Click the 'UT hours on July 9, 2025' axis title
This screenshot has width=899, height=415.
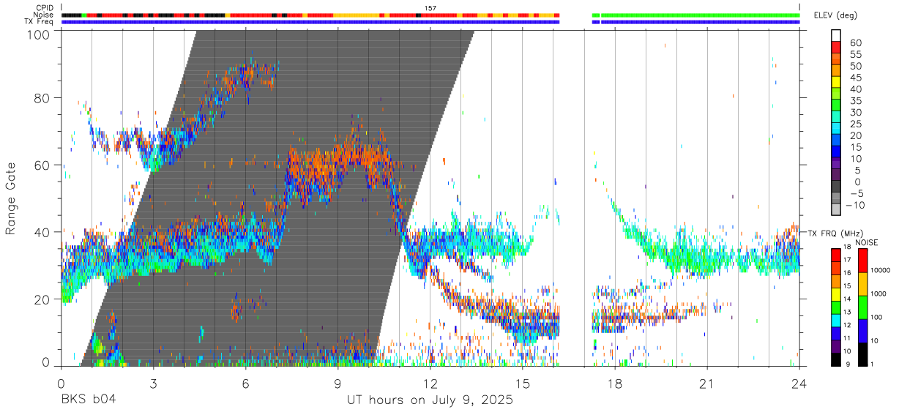[430, 400]
